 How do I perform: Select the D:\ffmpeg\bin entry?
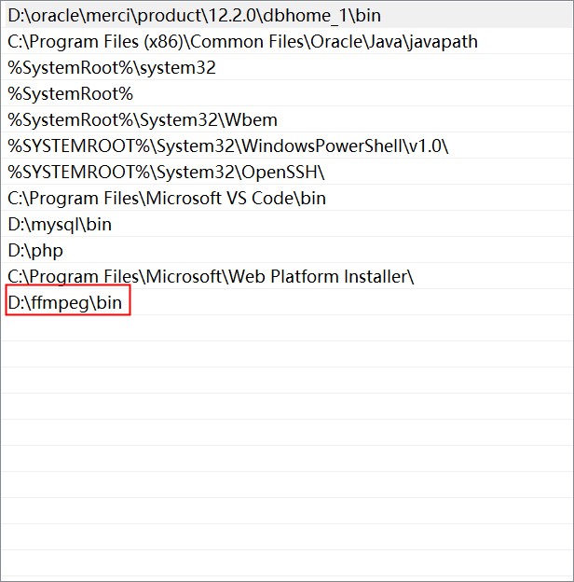click(287, 302)
